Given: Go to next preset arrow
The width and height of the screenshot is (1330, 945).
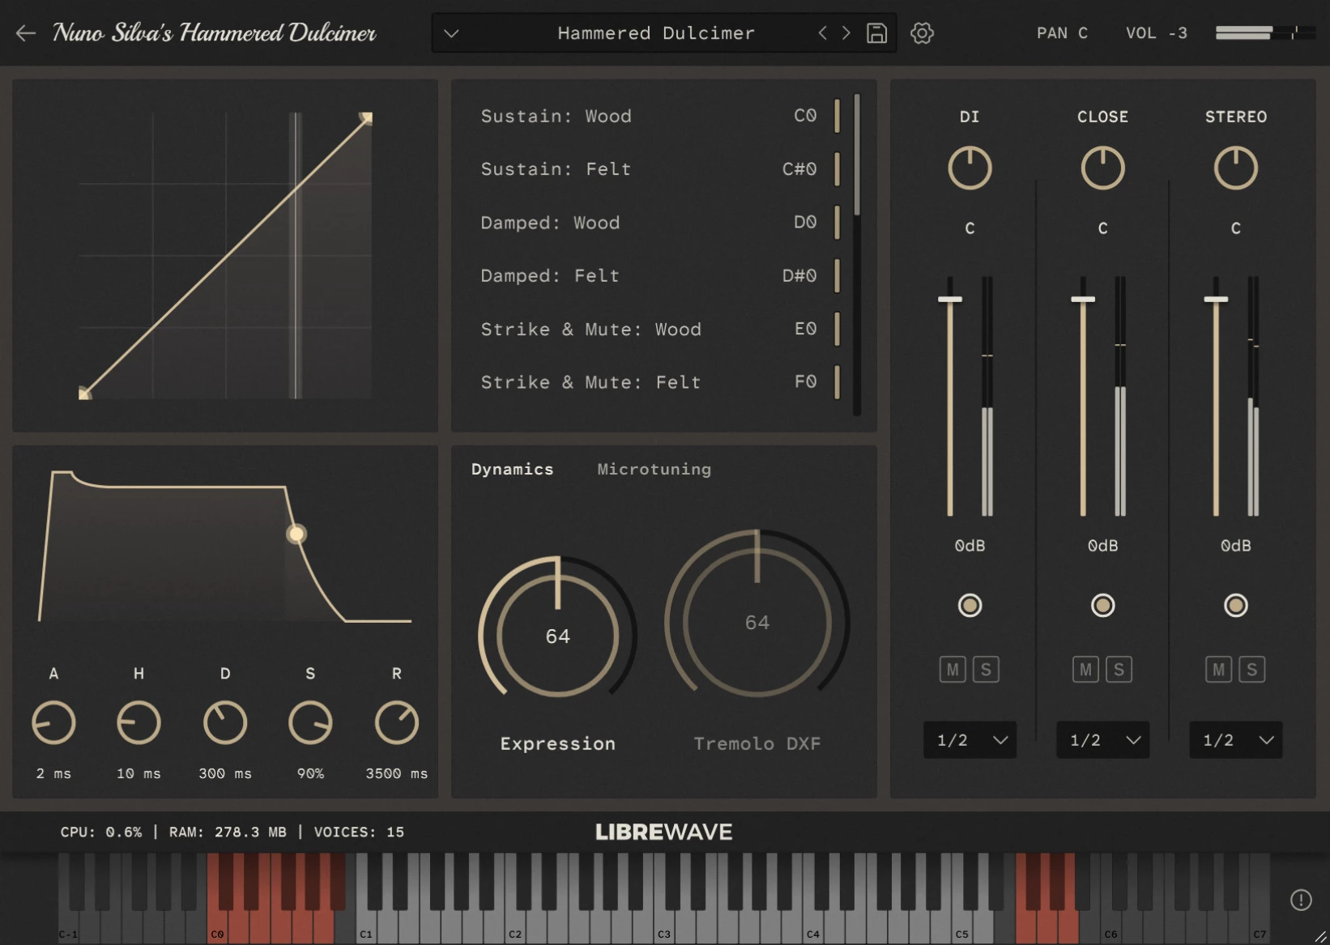Looking at the screenshot, I should click(846, 33).
